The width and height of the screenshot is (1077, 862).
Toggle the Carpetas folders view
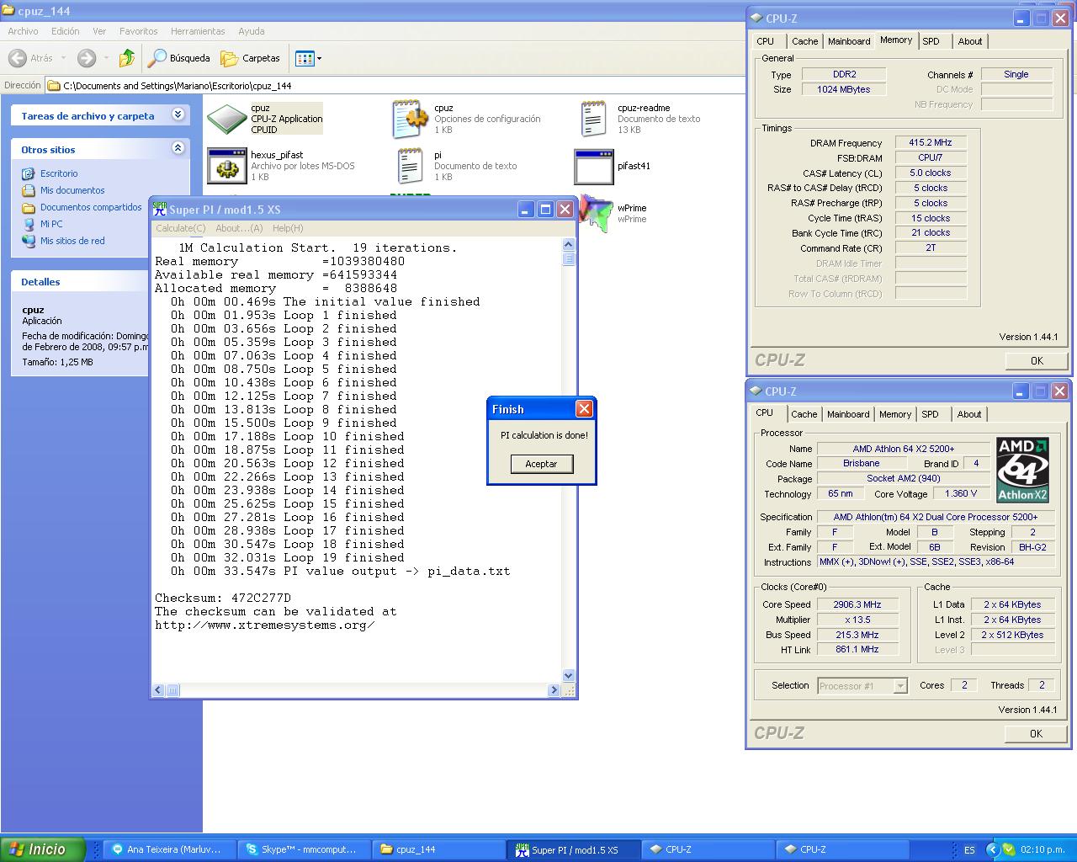pyautogui.click(x=250, y=58)
